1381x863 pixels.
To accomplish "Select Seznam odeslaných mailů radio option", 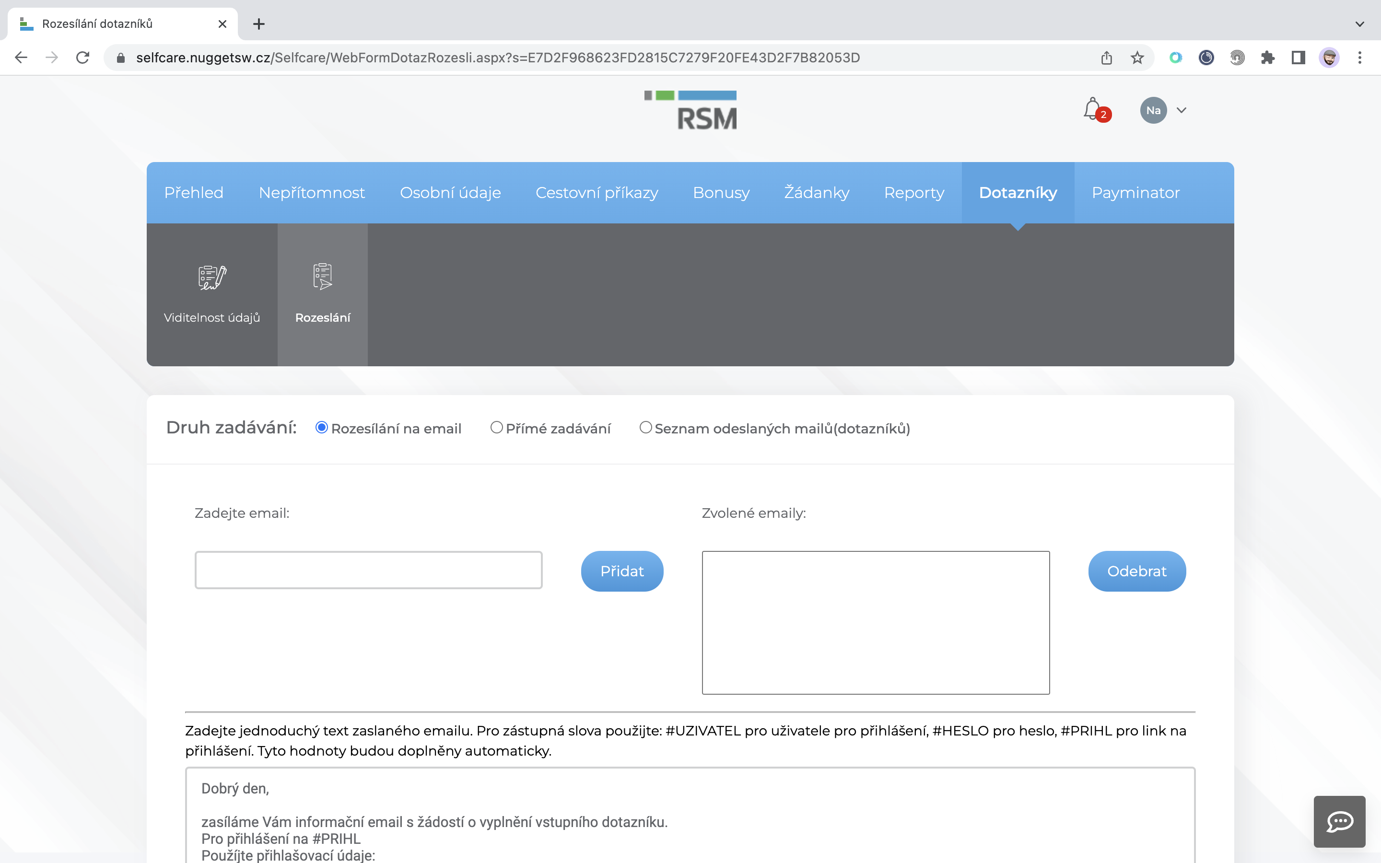I will click(x=645, y=428).
